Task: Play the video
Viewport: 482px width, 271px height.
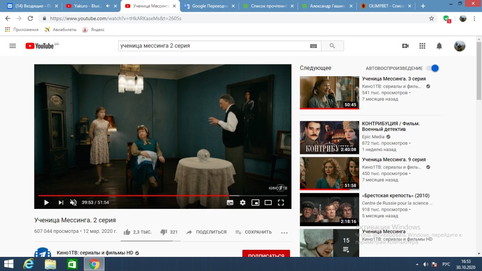Action: pyautogui.click(x=47, y=202)
